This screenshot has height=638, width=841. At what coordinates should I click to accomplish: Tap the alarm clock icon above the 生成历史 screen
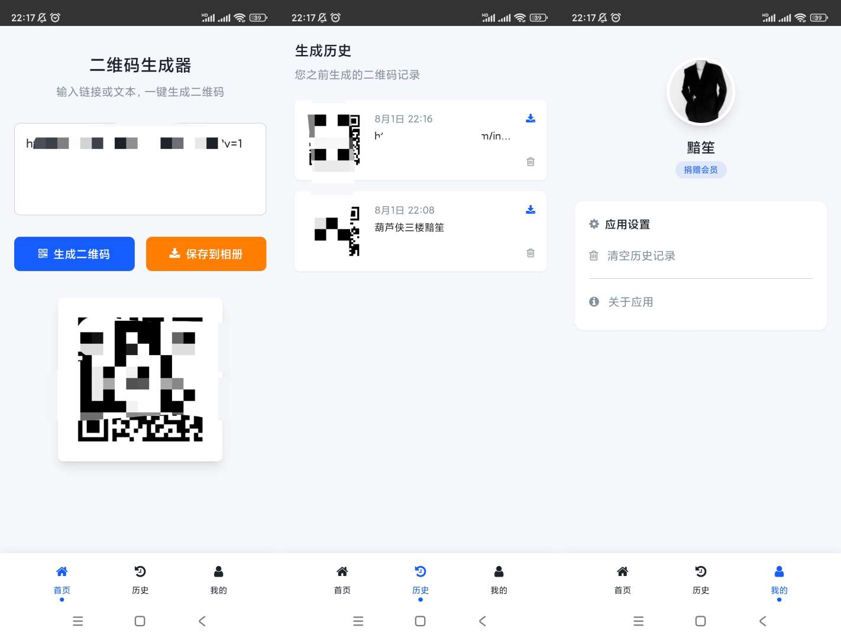click(335, 18)
